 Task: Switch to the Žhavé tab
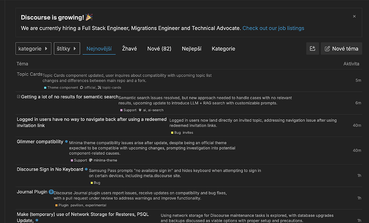coord(129,49)
